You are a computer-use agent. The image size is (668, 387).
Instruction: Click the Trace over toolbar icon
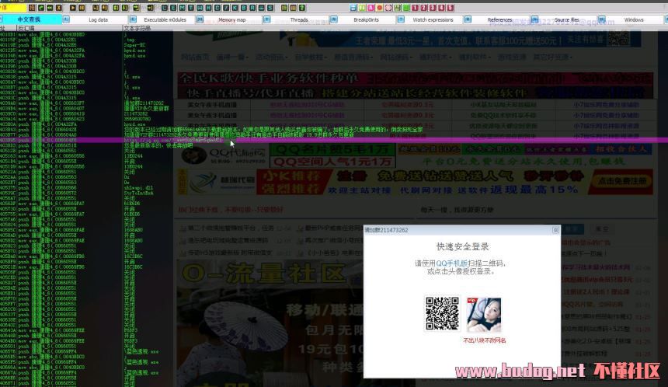click(x=125, y=8)
